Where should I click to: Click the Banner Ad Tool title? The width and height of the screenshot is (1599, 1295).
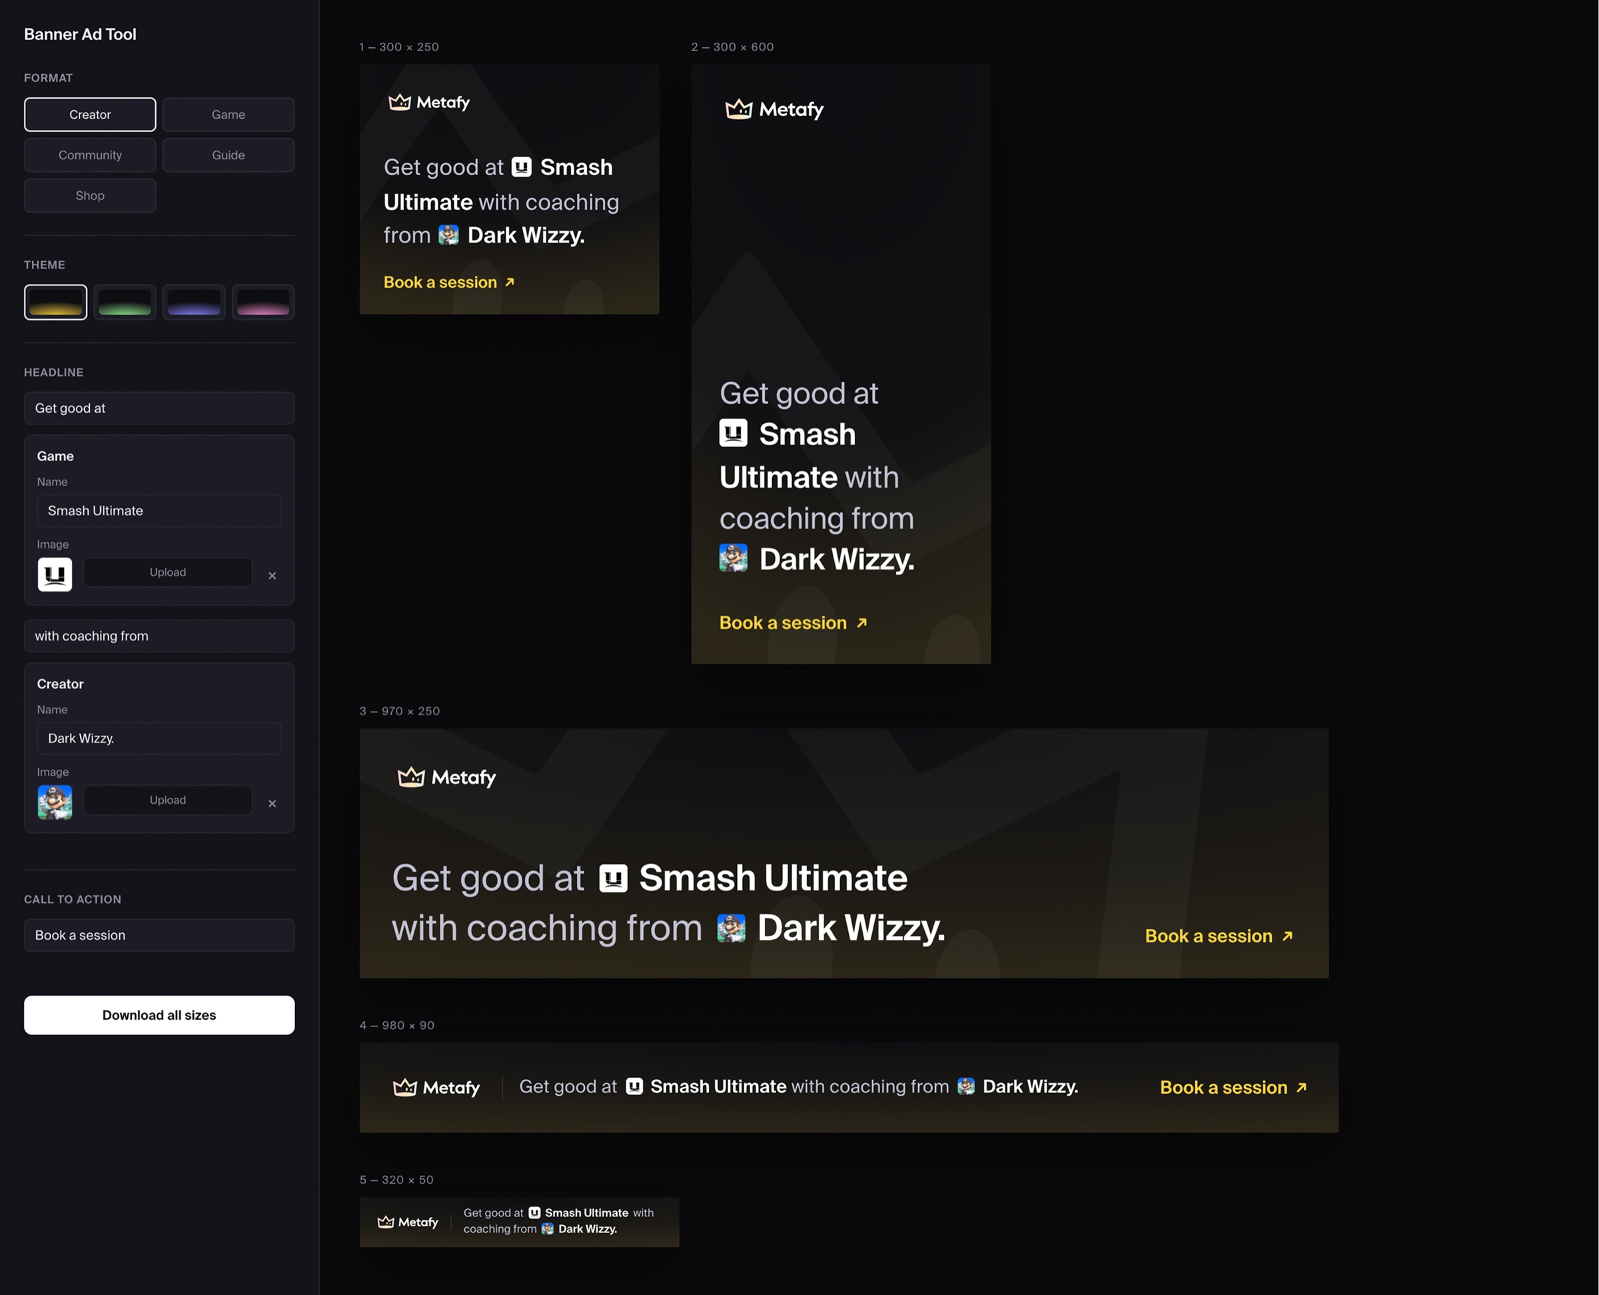(80, 34)
